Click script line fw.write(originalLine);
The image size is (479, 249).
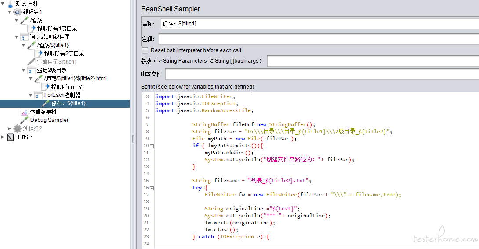[x=240, y=223]
